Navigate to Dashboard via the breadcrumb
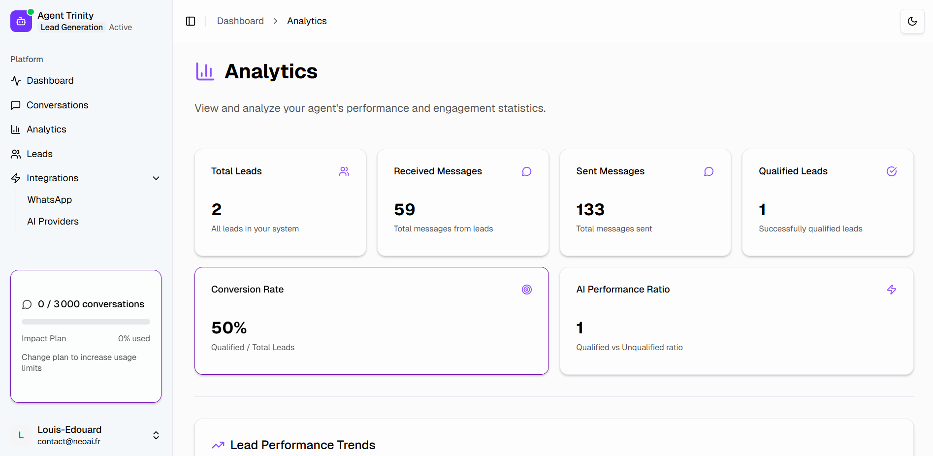 pyautogui.click(x=240, y=21)
